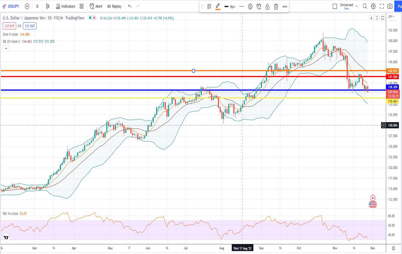Screen dimensions: 402x254
Task: Click the undo arrow in top toolbar
Action: coord(130,6)
